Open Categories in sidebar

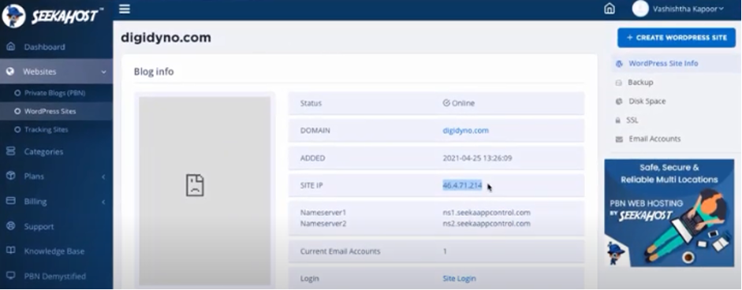click(x=43, y=152)
